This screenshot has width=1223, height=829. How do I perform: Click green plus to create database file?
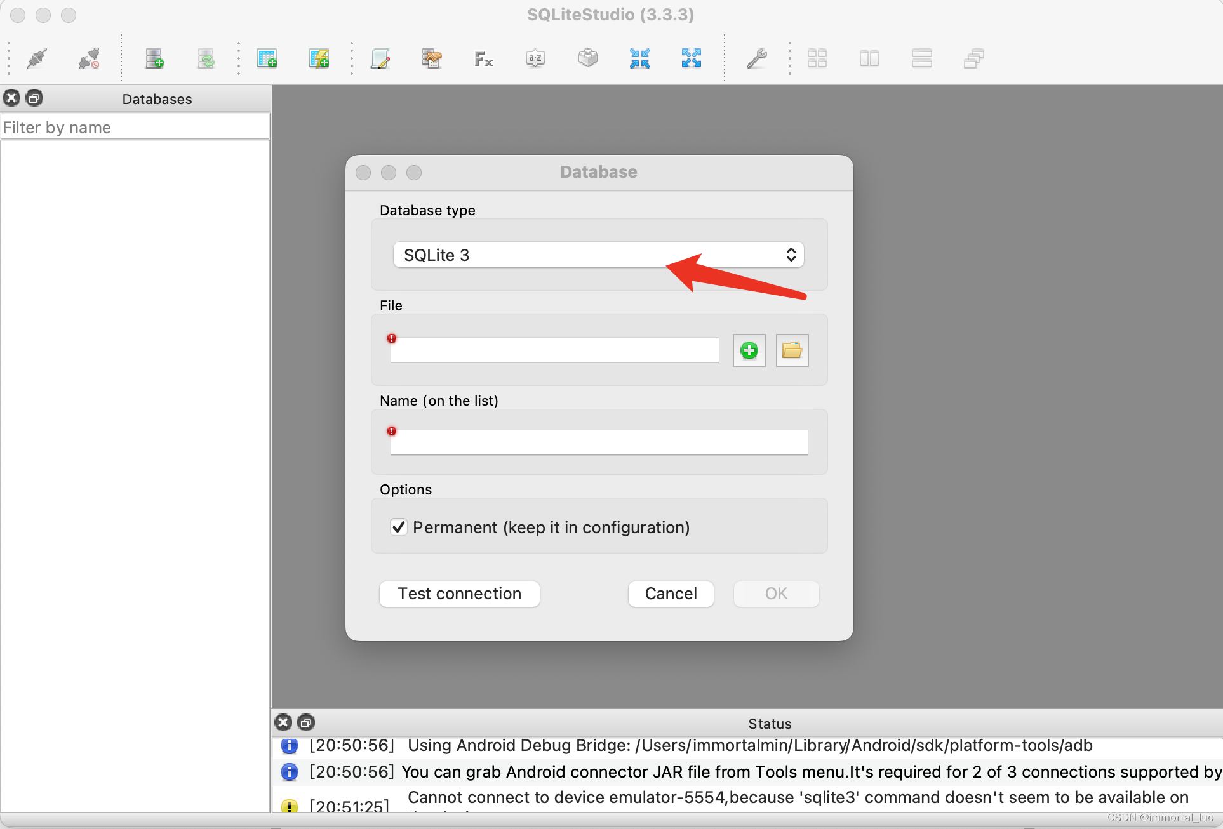click(x=749, y=350)
